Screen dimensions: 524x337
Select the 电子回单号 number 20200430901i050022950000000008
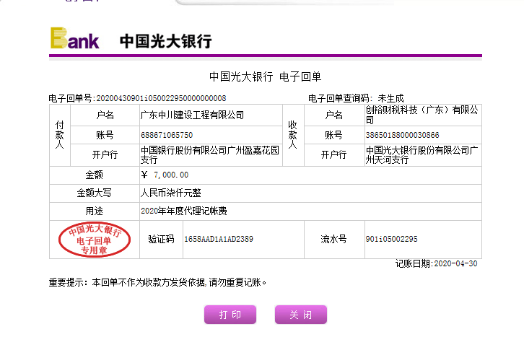(161, 98)
